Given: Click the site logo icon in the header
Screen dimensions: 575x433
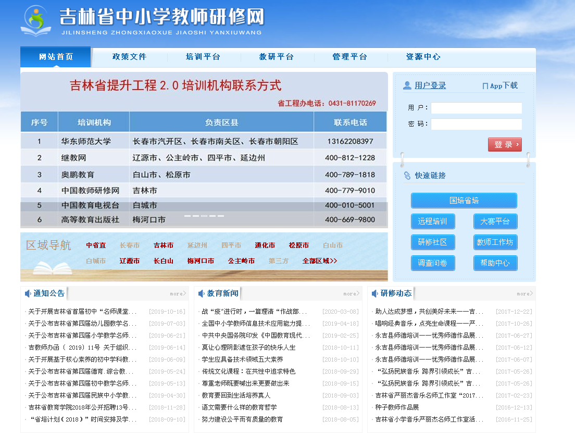Looking at the screenshot, I should tap(36, 21).
